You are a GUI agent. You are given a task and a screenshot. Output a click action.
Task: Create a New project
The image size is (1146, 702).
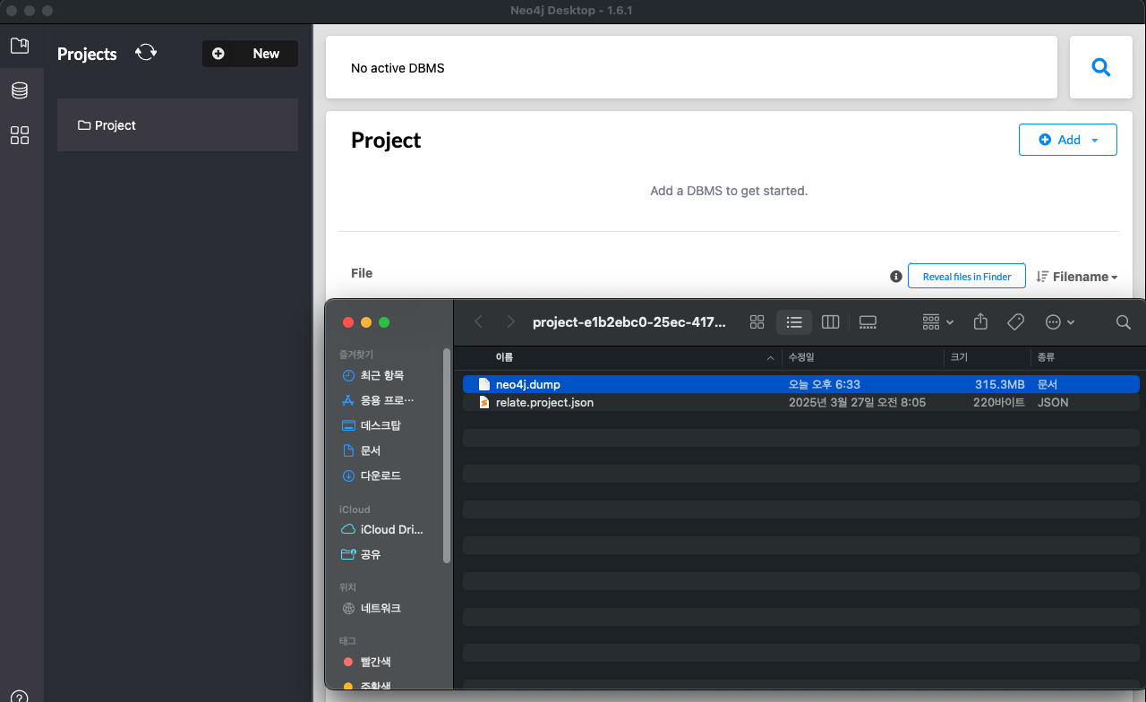pos(250,54)
